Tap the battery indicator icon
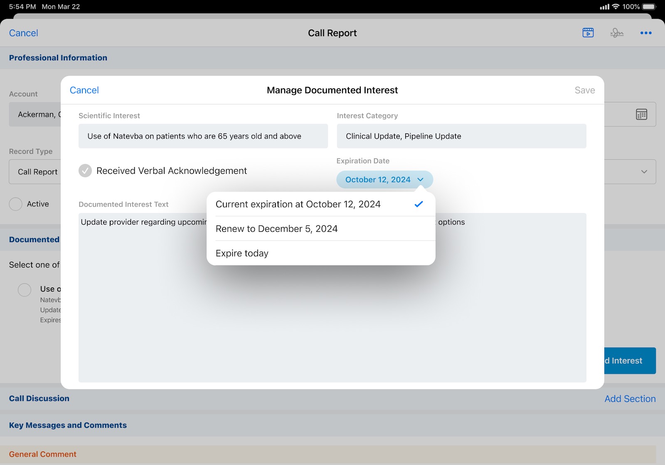The image size is (665, 465). [x=649, y=7]
